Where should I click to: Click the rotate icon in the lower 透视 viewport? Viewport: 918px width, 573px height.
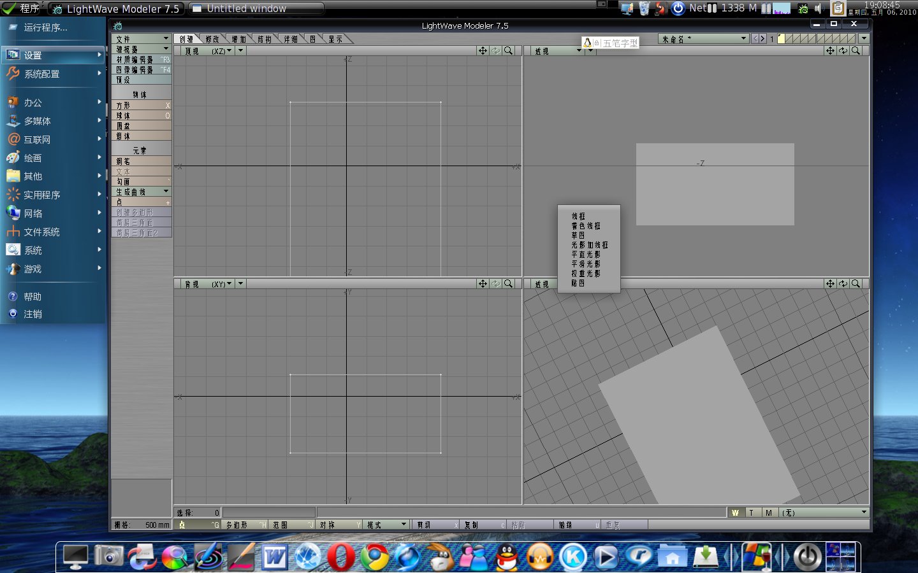(x=843, y=283)
